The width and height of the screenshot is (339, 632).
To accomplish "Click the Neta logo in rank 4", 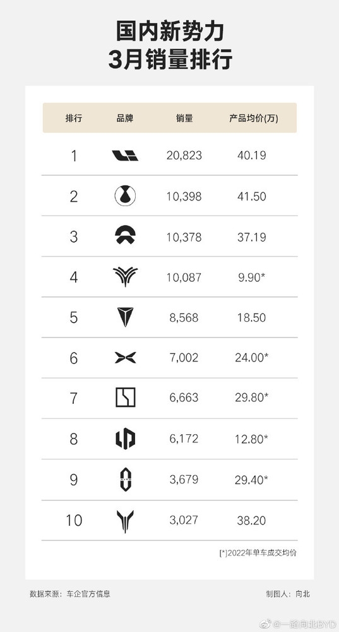I will click(125, 277).
